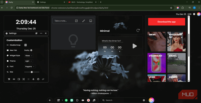Set the timer hours value
This screenshot has width=201, height=103.
105,48
